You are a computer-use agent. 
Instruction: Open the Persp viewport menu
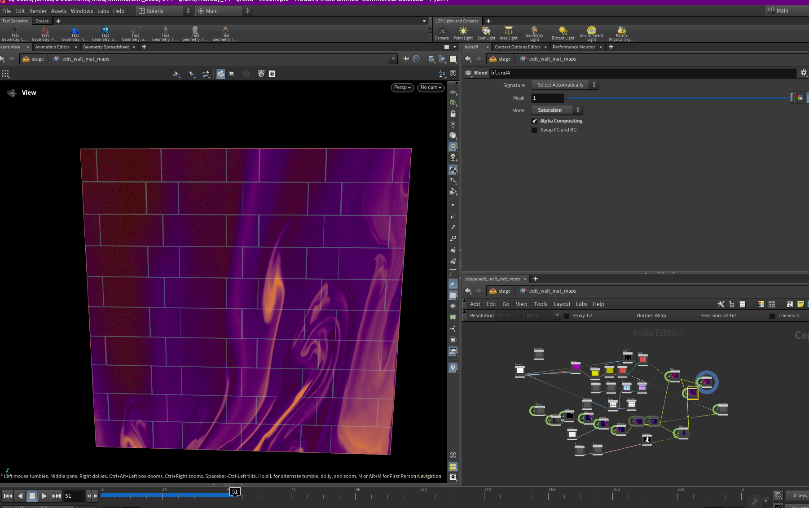(402, 88)
